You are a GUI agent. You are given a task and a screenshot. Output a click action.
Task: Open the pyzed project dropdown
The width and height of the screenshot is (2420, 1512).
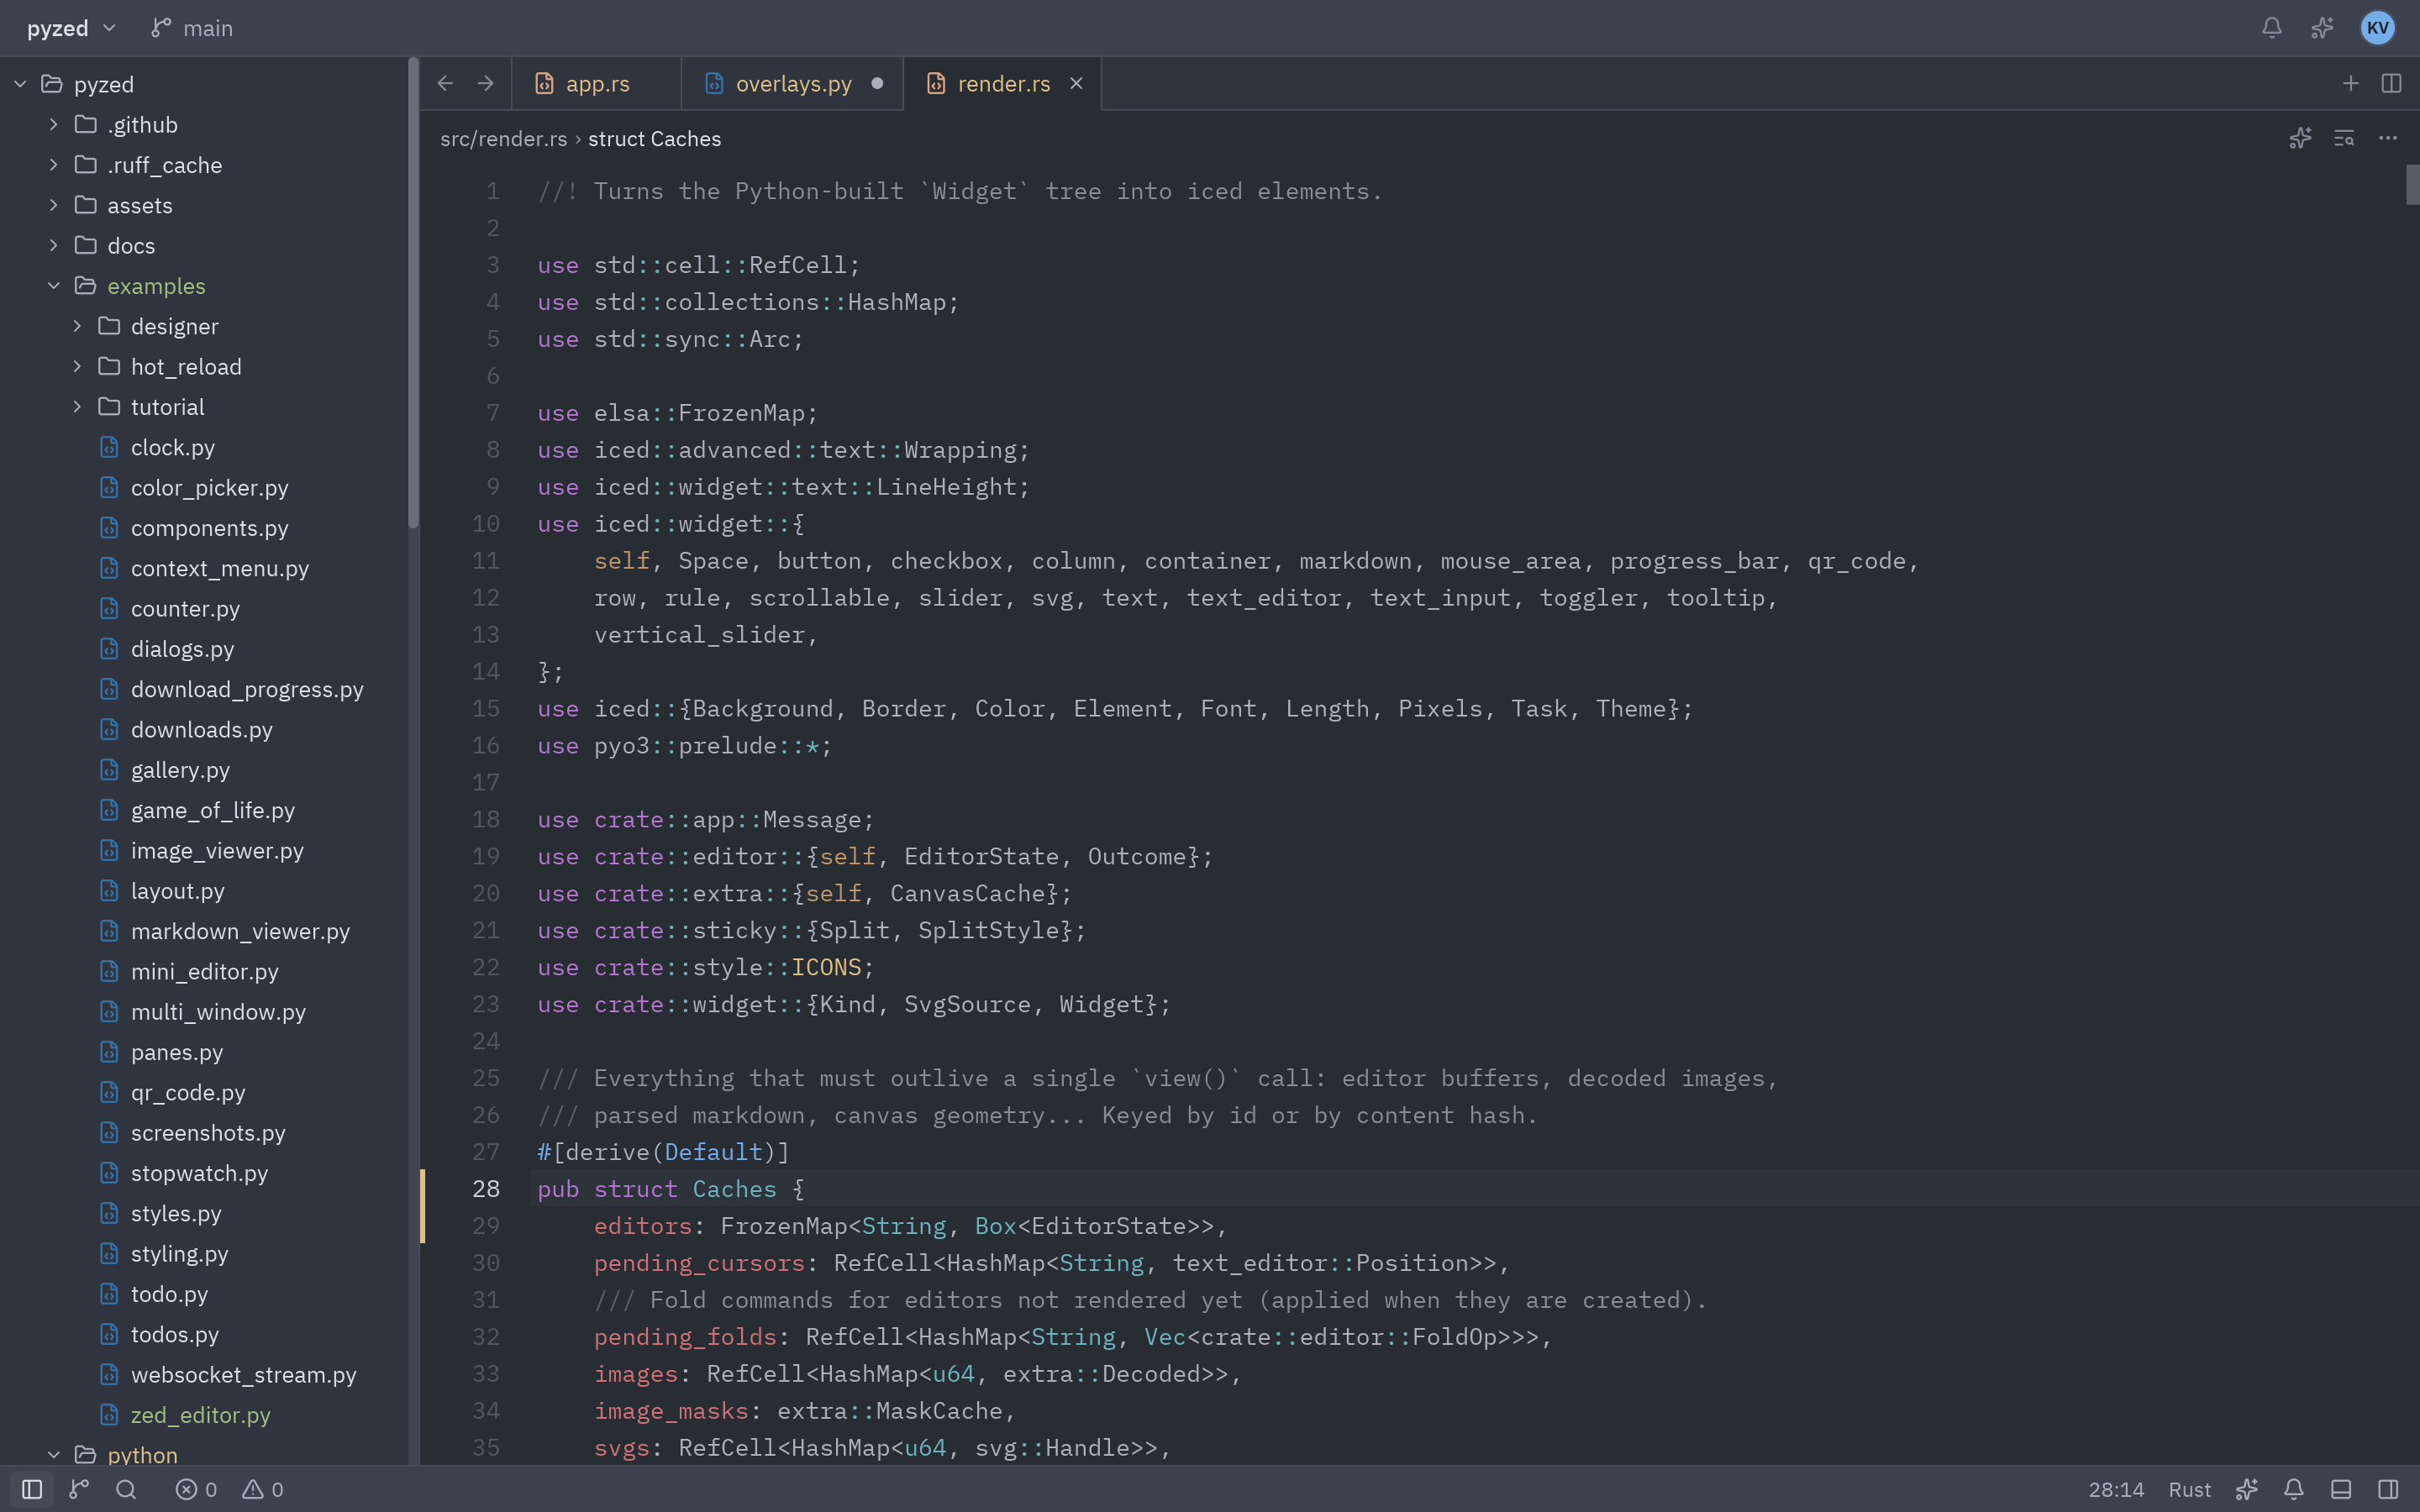pos(71,28)
